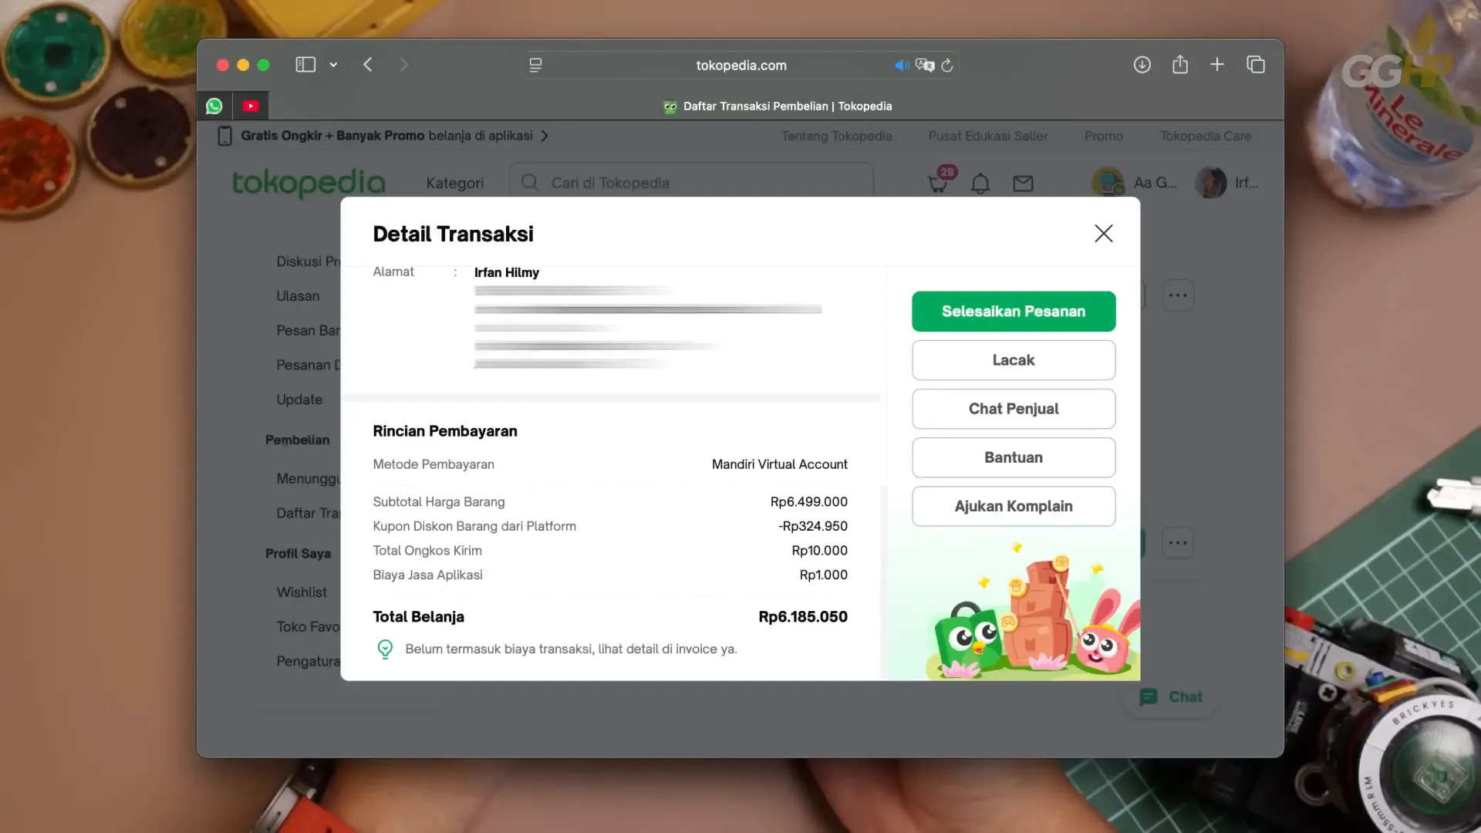Click the Rincian Pembayaran heading
Image resolution: width=1481 pixels, height=833 pixels.
[x=445, y=431]
